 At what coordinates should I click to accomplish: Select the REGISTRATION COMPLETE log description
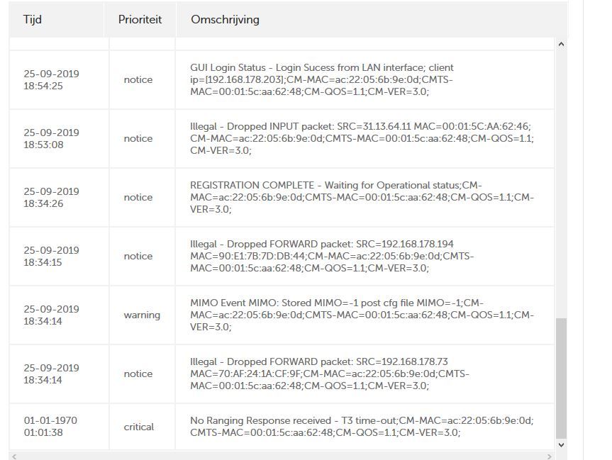(x=362, y=197)
